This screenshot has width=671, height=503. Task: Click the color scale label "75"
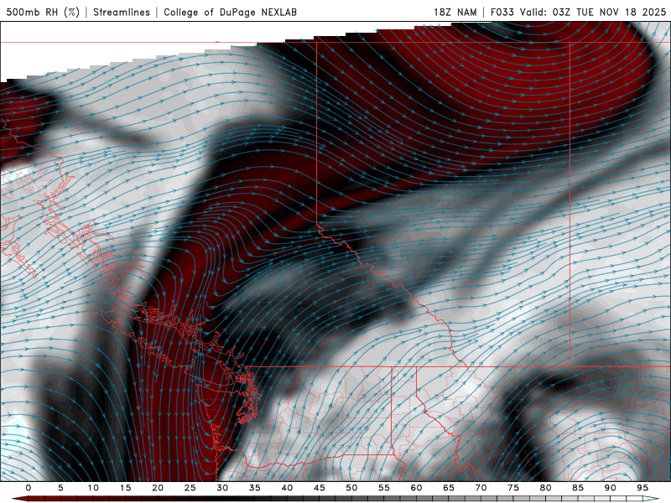coord(513,488)
